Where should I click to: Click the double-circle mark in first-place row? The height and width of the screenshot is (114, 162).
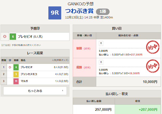(x=10, y=67)
